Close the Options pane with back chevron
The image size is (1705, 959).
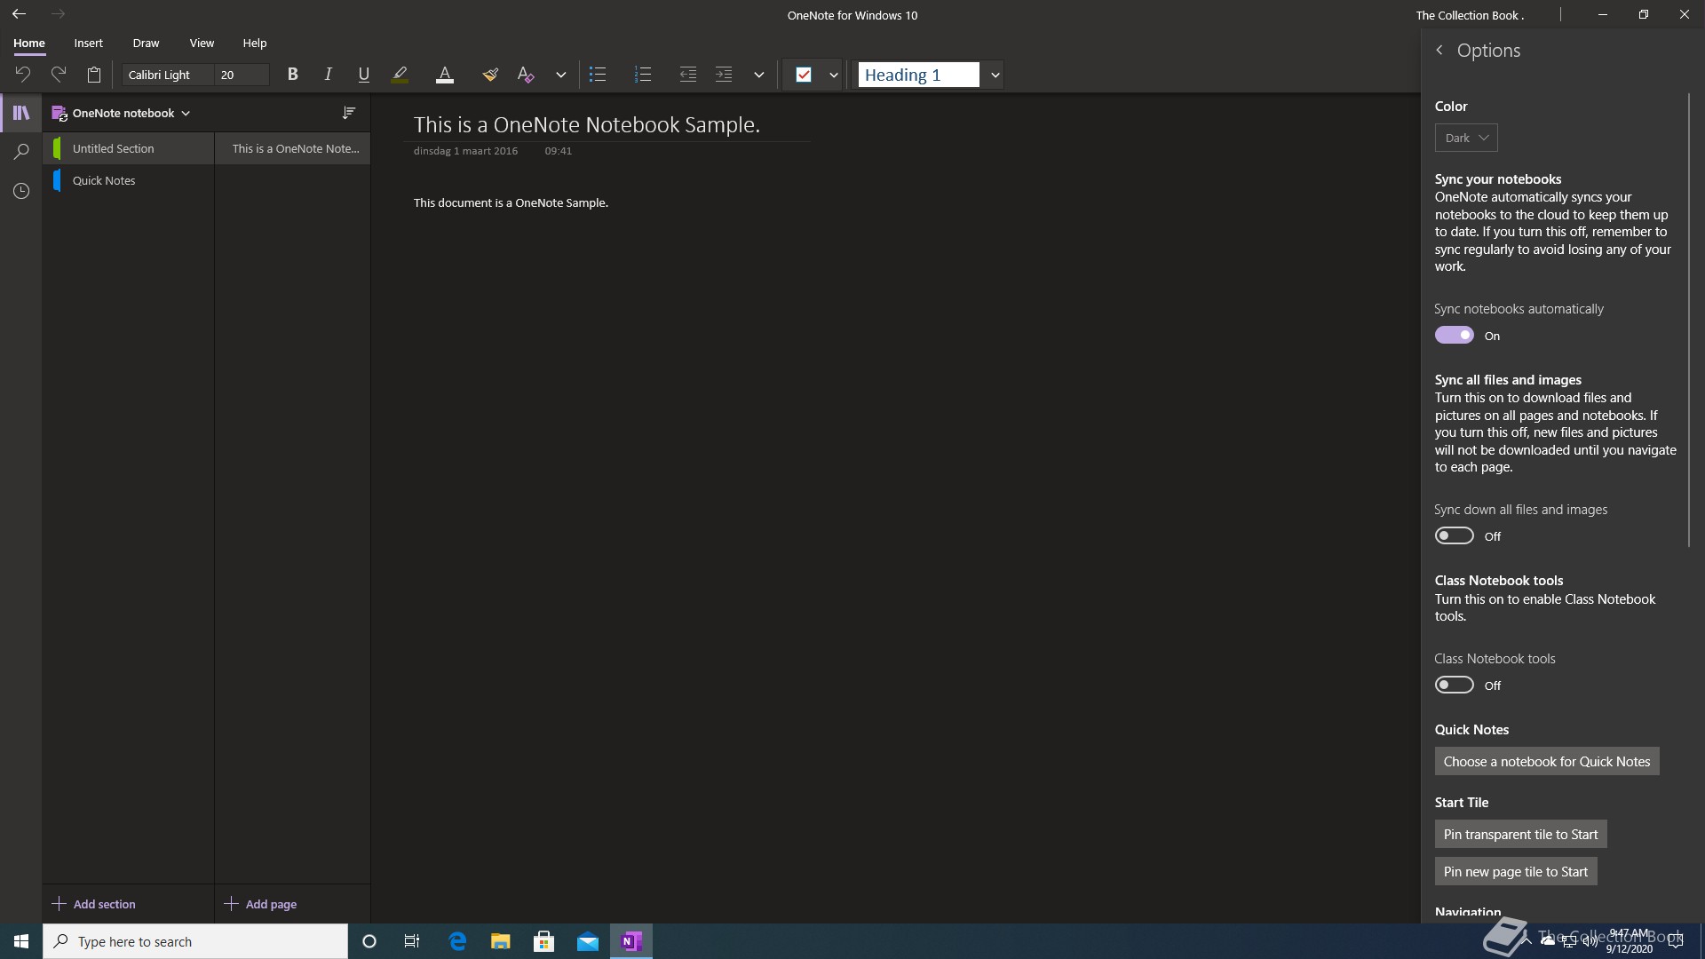(x=1439, y=51)
